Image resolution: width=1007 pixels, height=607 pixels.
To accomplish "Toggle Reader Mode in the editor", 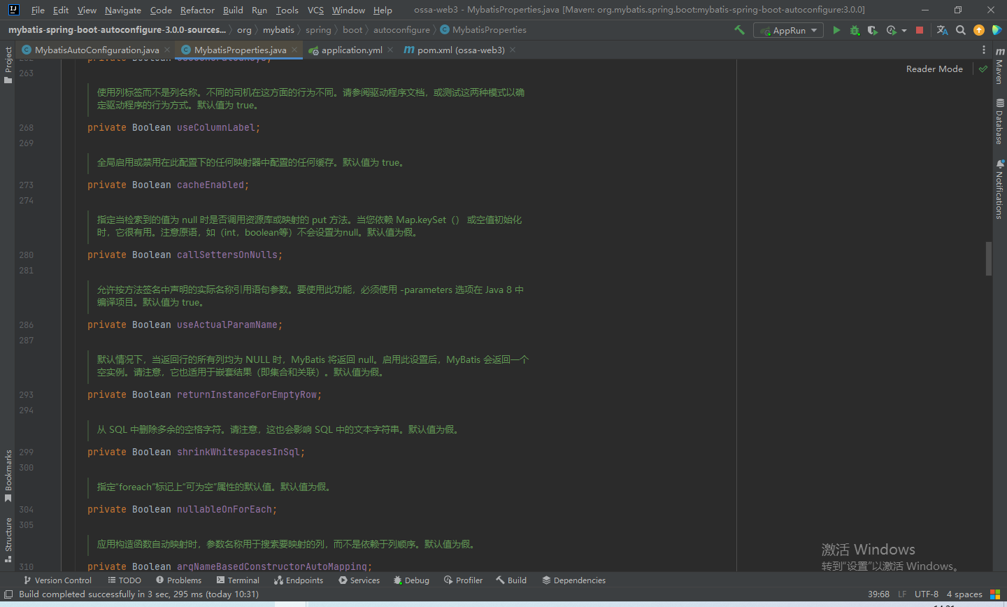I will point(934,69).
